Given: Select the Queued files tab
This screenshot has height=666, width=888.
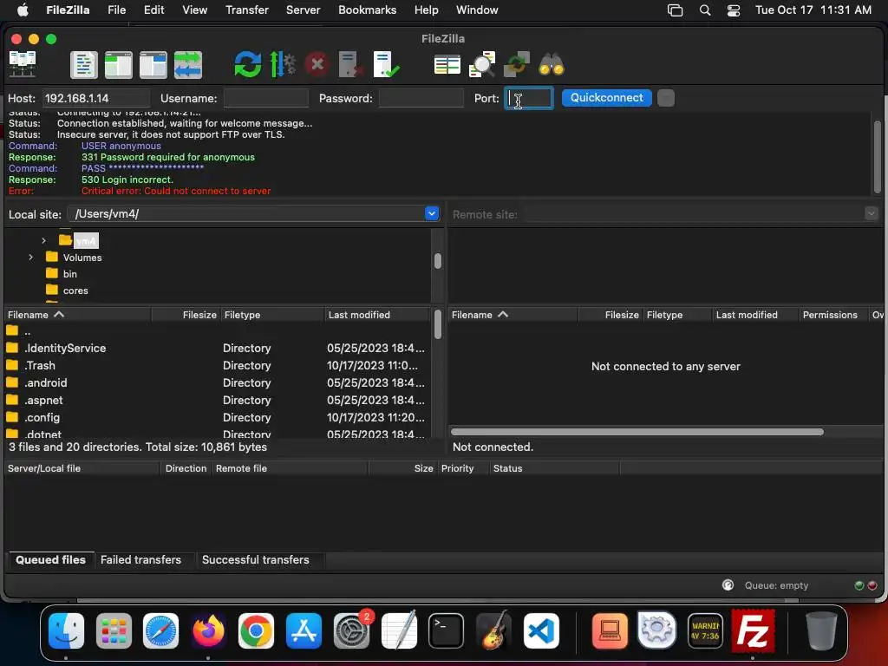Looking at the screenshot, I should pos(50,559).
